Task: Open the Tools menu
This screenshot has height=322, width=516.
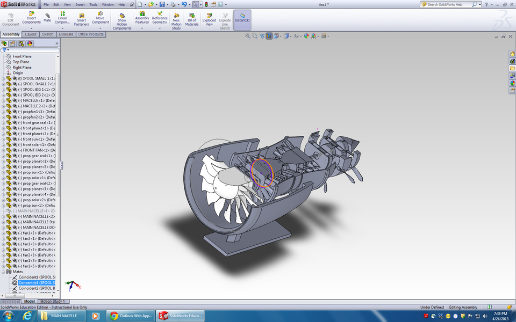Action: click(92, 4)
